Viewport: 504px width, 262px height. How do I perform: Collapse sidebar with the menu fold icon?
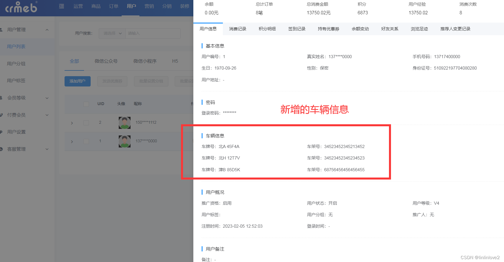[61, 6]
